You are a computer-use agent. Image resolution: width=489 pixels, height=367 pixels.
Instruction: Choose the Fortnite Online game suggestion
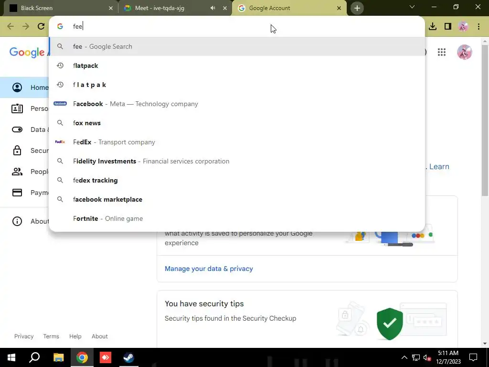point(237,218)
